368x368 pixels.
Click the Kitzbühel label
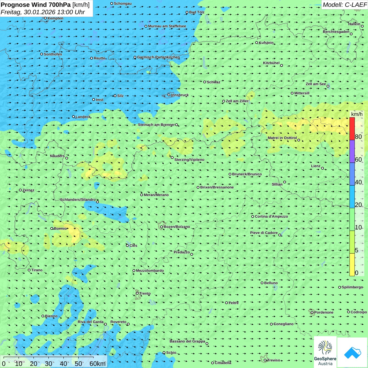(x=272, y=63)
